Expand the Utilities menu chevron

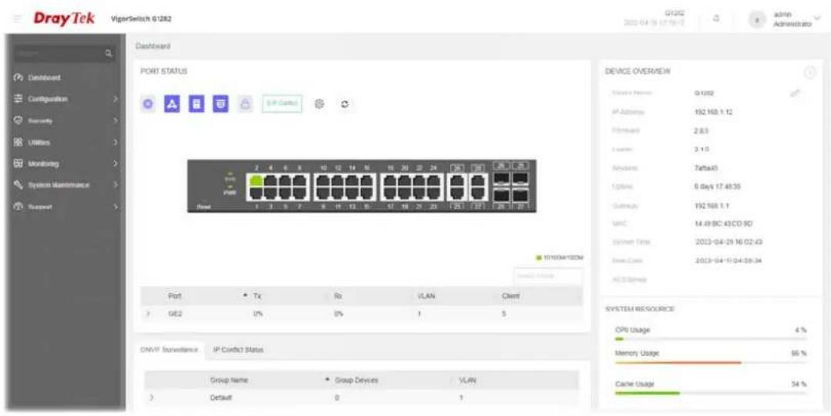(115, 143)
